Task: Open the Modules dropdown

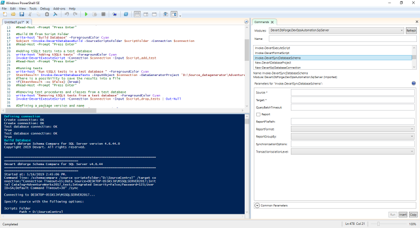Action: [401, 31]
